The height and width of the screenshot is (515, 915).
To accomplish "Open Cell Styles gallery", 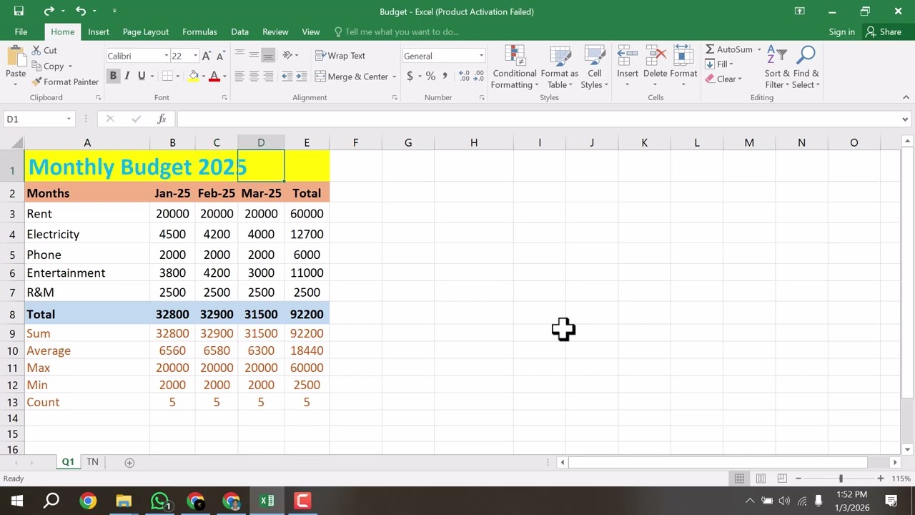I will pyautogui.click(x=594, y=67).
